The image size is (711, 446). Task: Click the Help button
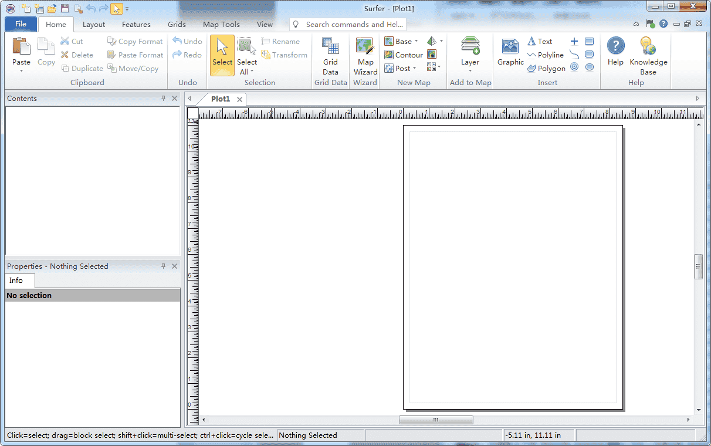[615, 52]
